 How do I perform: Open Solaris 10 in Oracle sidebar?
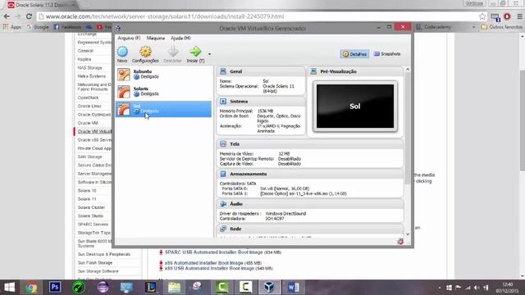[x=87, y=191]
